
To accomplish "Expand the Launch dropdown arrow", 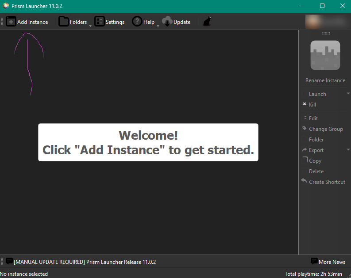I will point(348,93).
